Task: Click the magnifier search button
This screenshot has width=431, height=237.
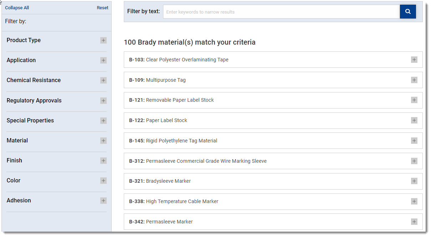Action: coord(408,11)
